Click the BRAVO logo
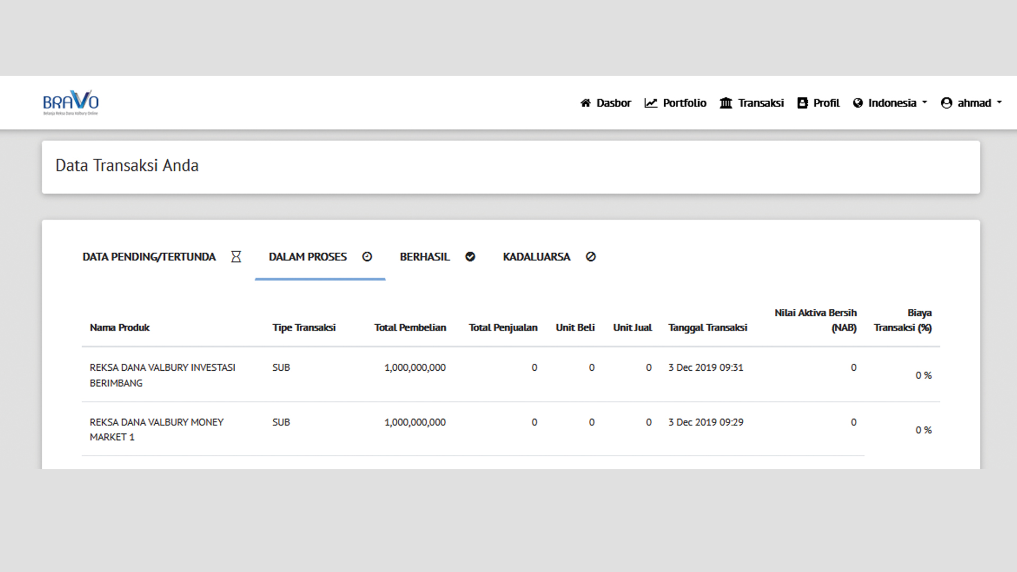This screenshot has width=1017, height=572. (70, 103)
